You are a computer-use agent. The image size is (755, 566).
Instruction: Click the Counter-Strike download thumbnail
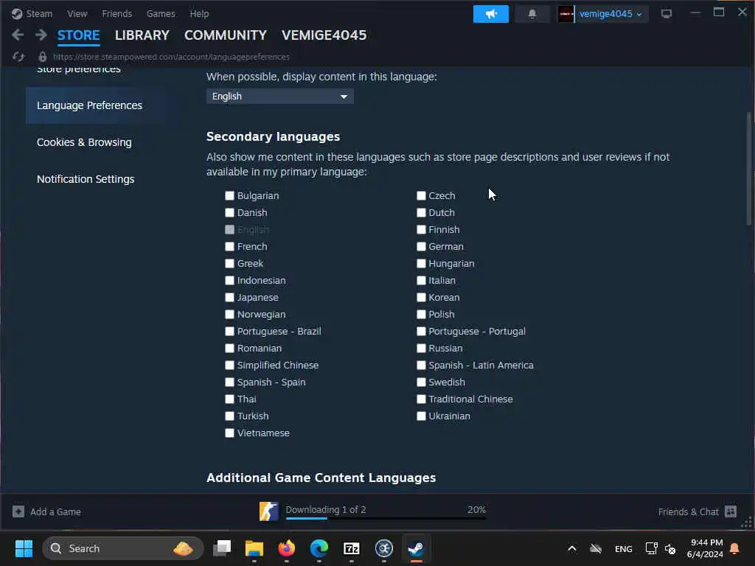[268, 511]
